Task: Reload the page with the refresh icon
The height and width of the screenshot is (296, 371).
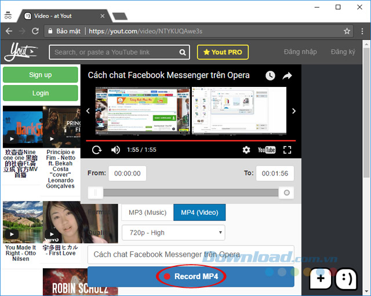Action: (35, 31)
